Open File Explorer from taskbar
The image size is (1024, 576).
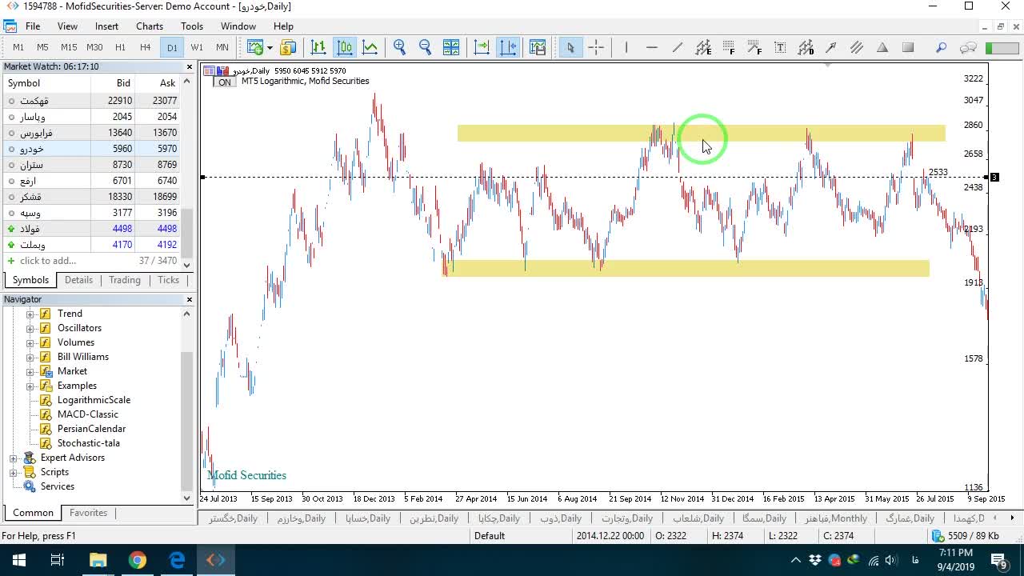coord(98,560)
